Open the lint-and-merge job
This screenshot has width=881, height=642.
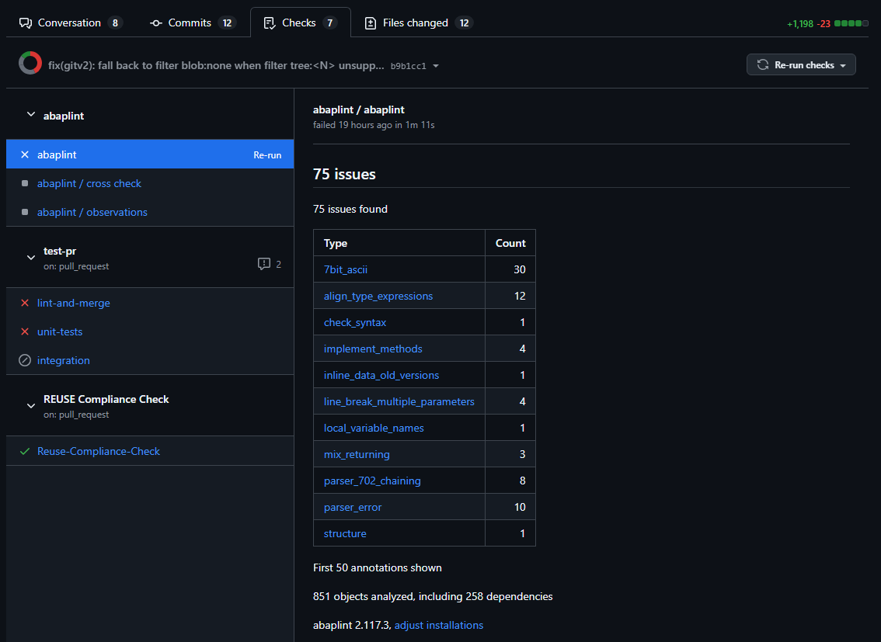[x=74, y=303]
